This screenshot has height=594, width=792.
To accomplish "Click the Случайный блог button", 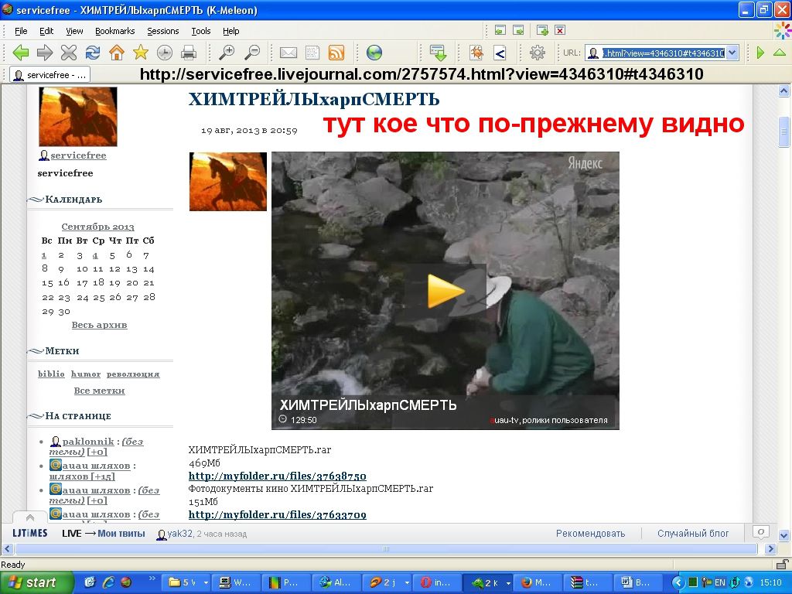I will 692,534.
